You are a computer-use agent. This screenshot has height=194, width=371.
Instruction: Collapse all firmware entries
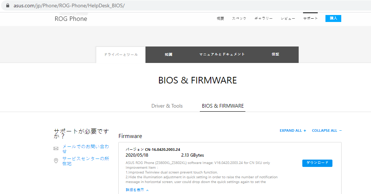[327, 131]
